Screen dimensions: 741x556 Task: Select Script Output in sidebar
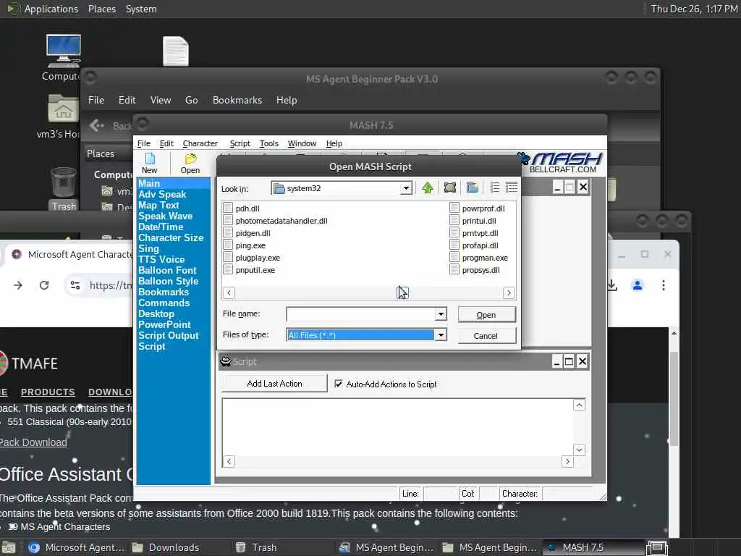pyautogui.click(x=168, y=336)
